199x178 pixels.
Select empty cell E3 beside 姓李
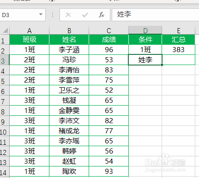(x=178, y=60)
